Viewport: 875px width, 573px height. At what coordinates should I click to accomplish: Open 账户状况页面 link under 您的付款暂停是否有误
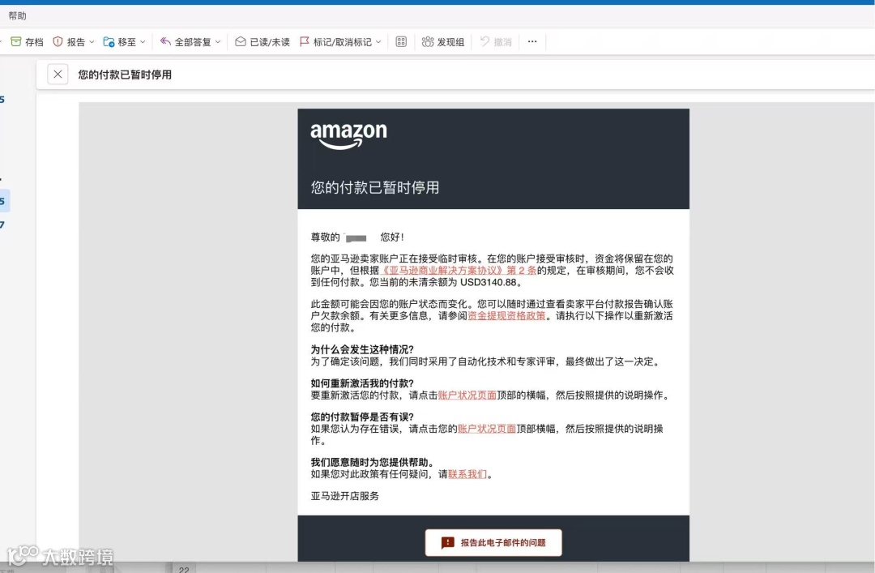487,429
